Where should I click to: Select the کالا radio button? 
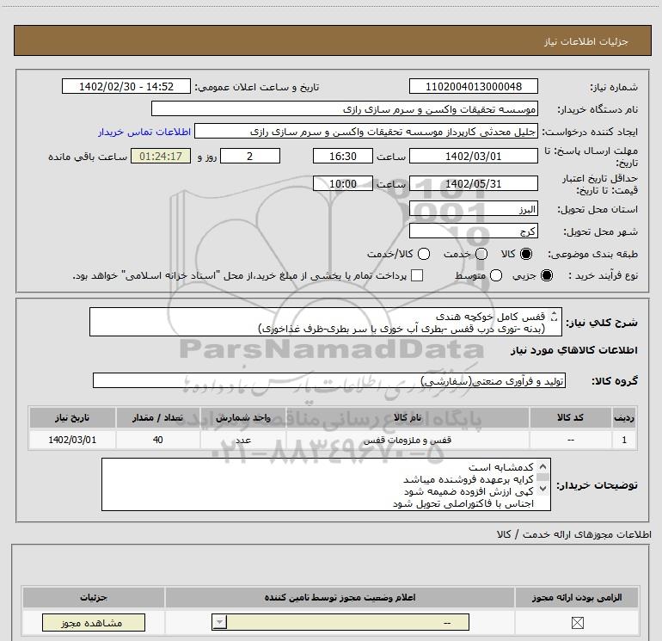(526, 254)
